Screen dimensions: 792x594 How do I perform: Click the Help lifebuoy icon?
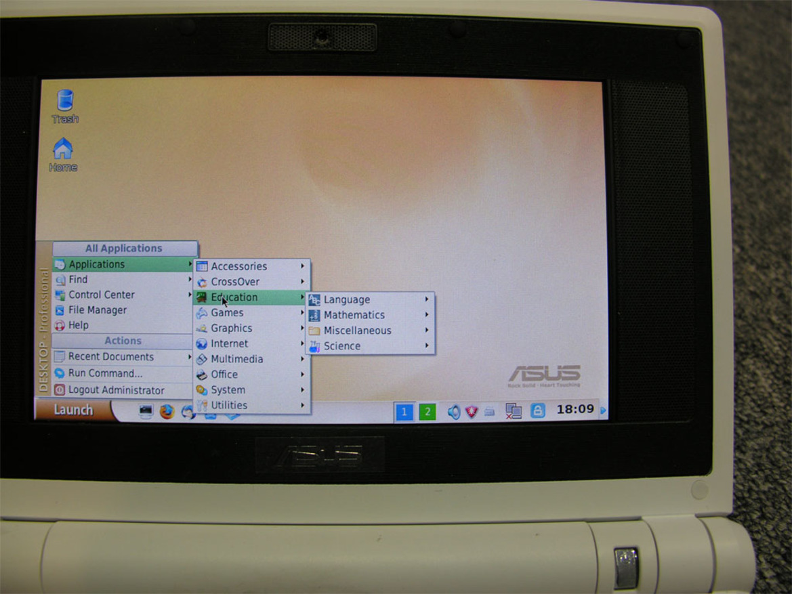[x=60, y=325]
